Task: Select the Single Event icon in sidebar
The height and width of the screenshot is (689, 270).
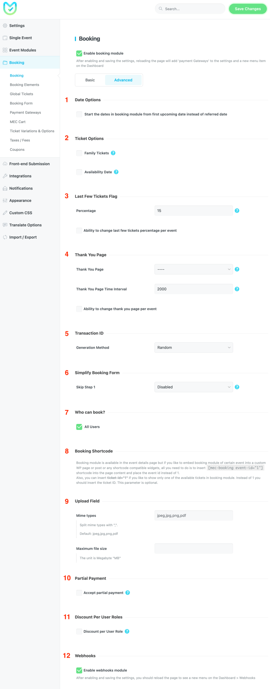Action: coord(5,38)
